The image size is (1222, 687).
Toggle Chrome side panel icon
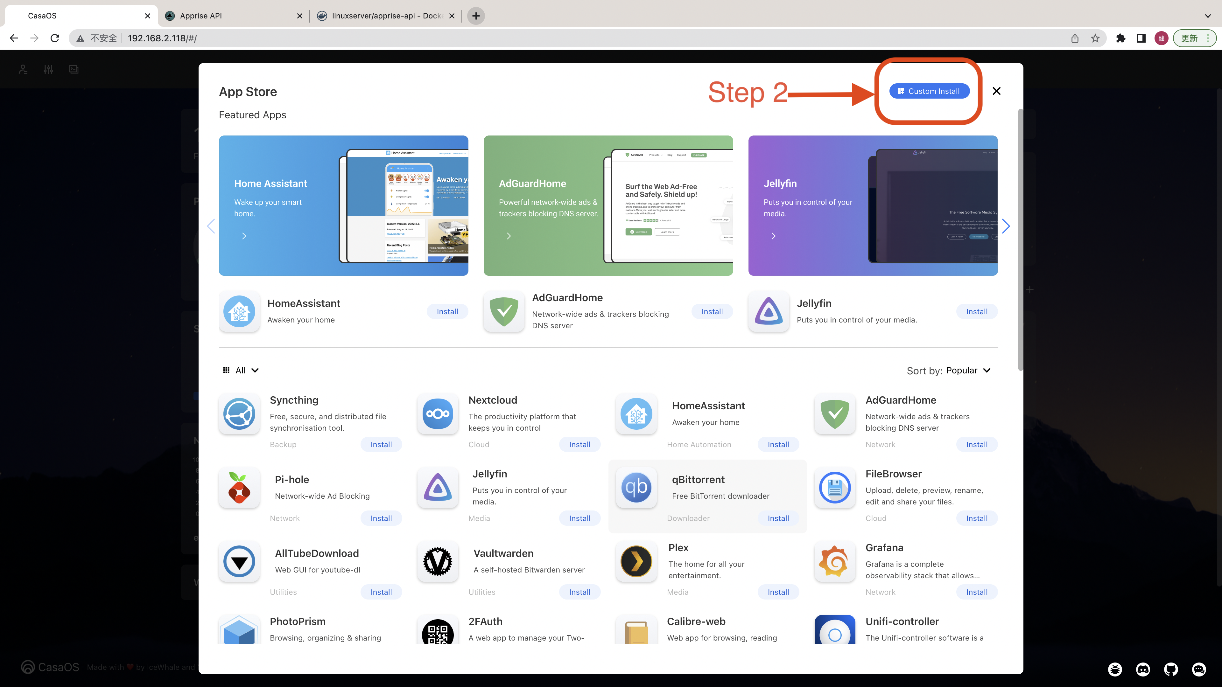pos(1141,38)
